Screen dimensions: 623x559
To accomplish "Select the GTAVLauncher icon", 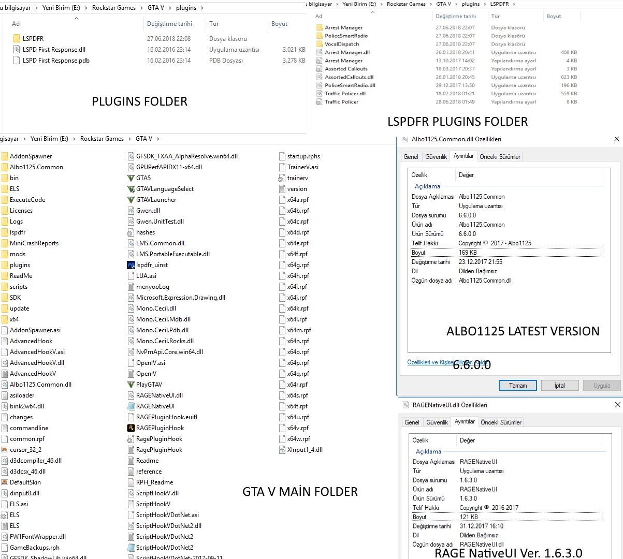I will tap(131, 200).
